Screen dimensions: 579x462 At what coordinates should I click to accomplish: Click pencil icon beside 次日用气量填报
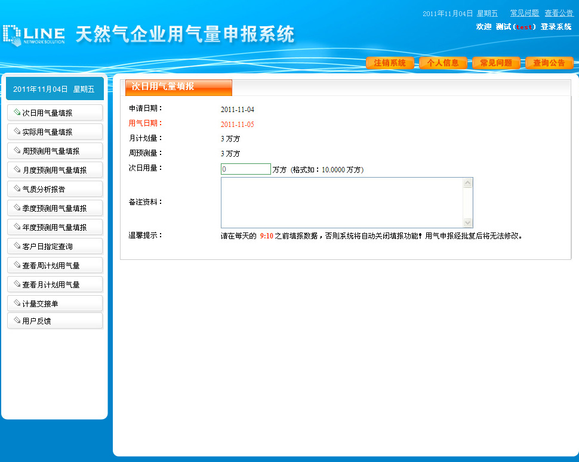coord(17,113)
